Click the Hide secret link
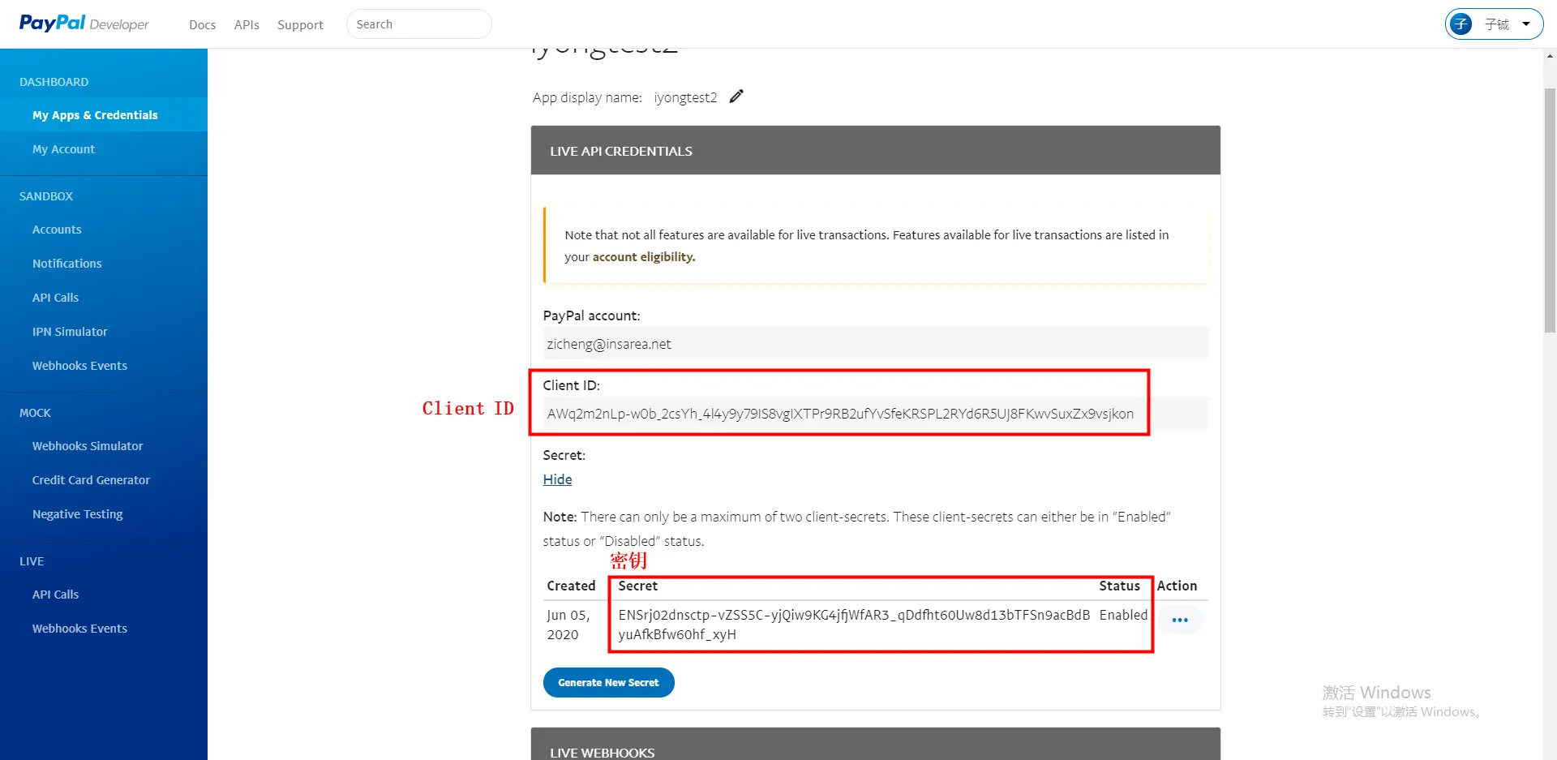Viewport: 1557px width, 760px height. (557, 479)
